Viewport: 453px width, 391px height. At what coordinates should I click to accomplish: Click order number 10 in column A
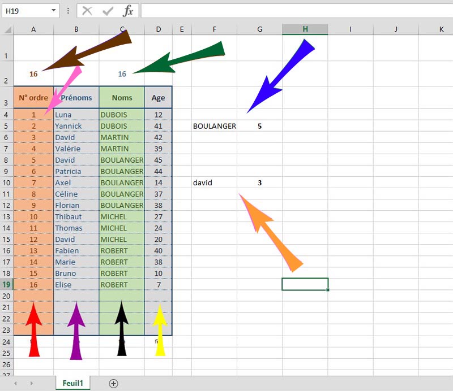pyautogui.click(x=33, y=216)
